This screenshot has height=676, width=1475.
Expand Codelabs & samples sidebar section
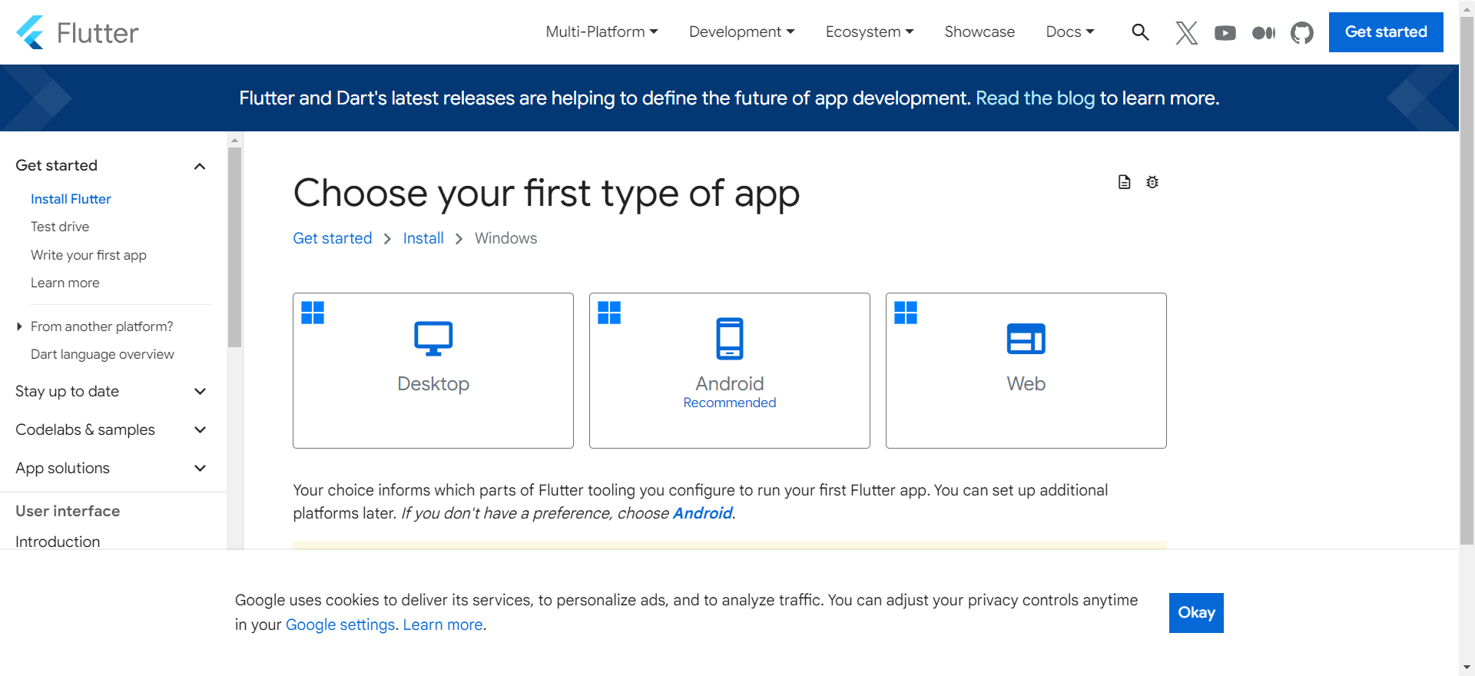(200, 430)
